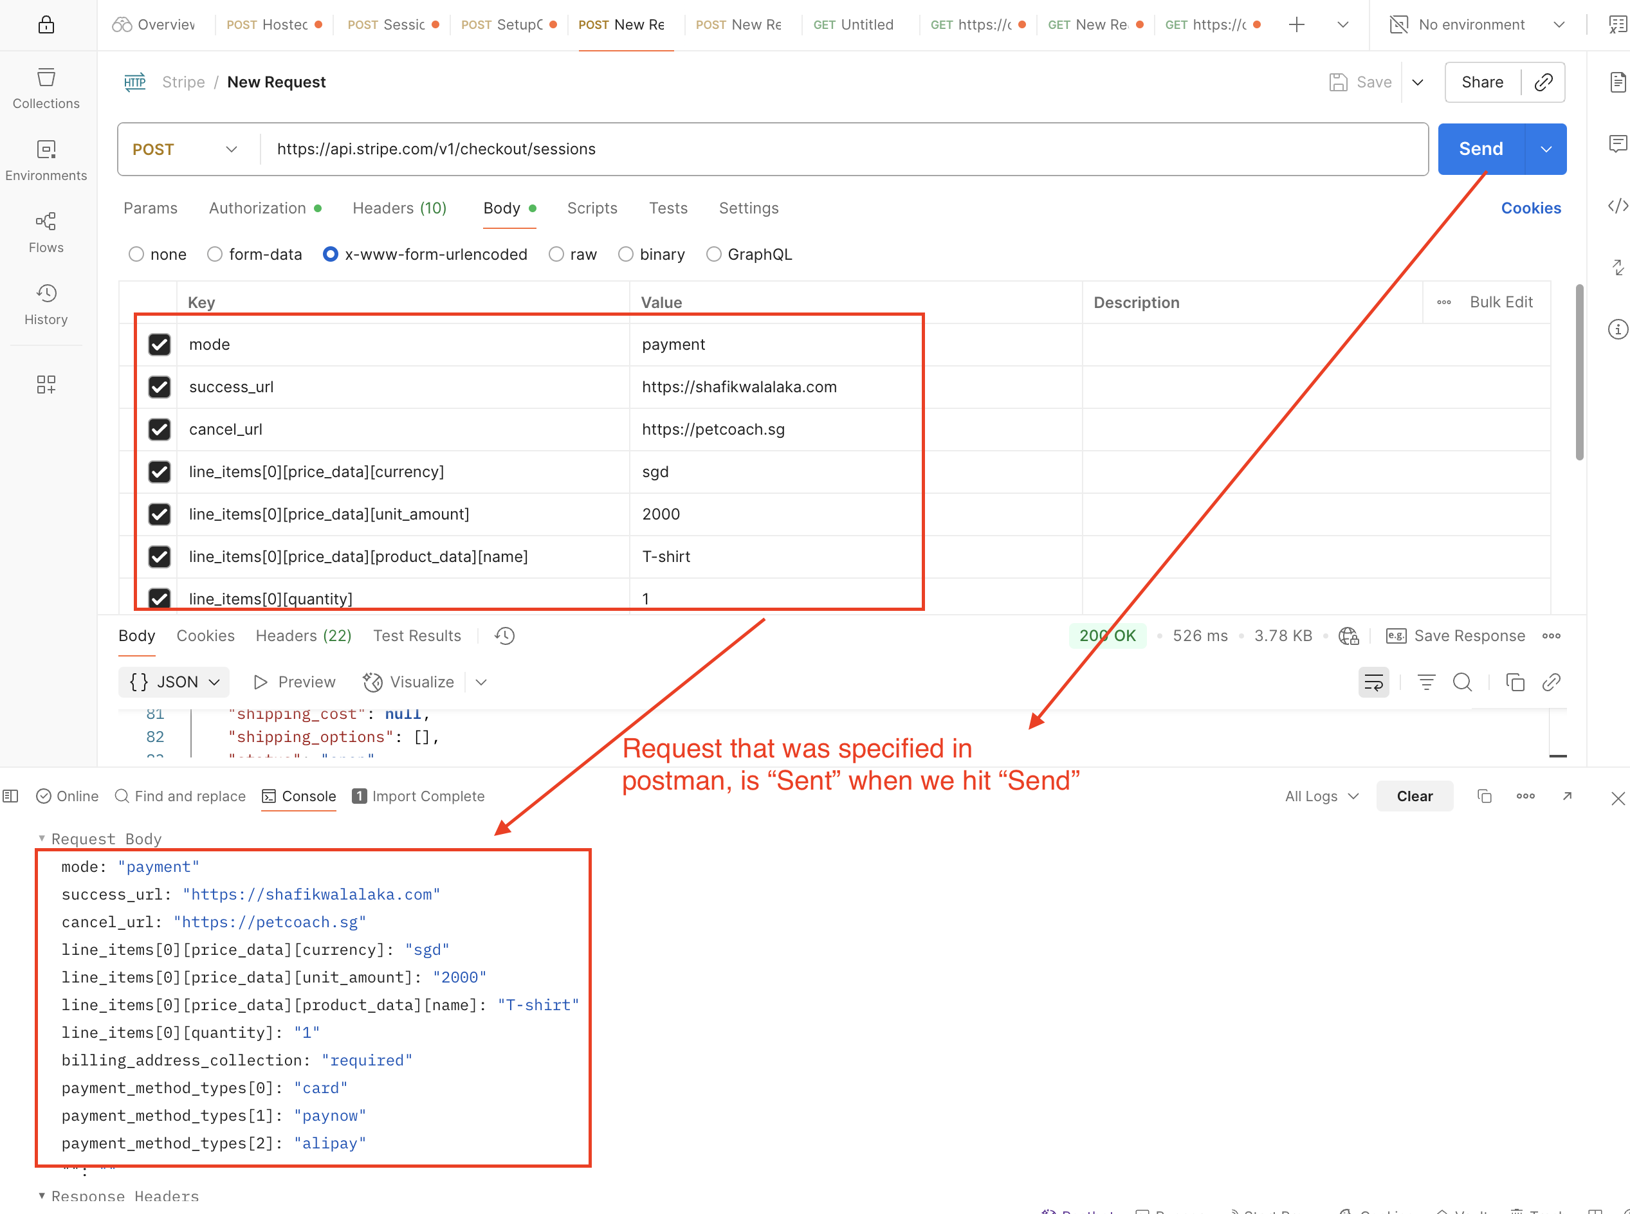Image resolution: width=1630 pixels, height=1214 pixels.
Task: Click the lock icon at top left
Action: click(46, 24)
